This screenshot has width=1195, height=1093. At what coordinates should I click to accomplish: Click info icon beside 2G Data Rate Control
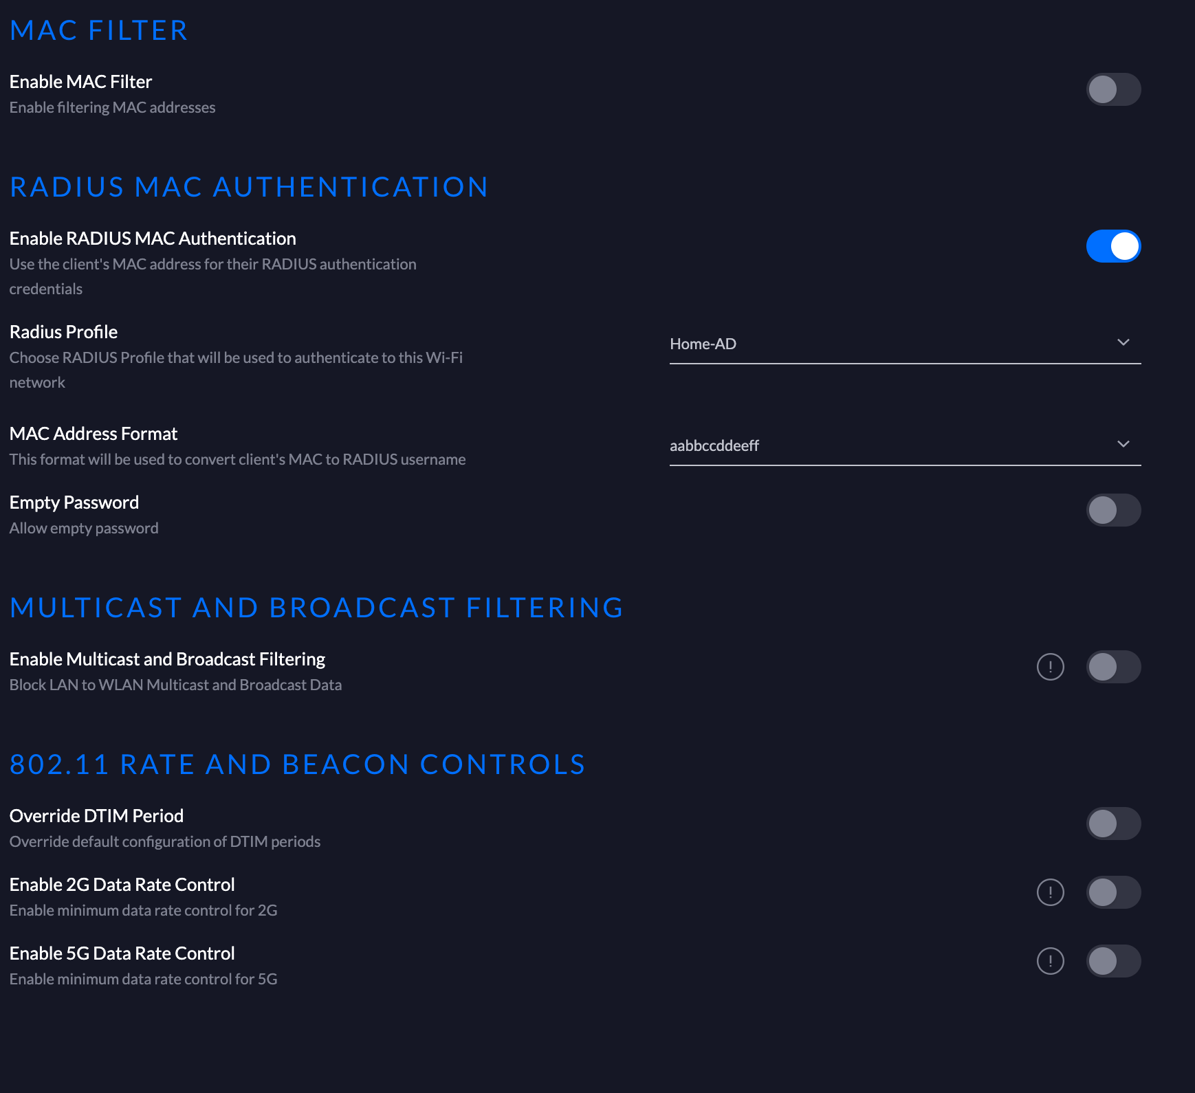pos(1050,892)
